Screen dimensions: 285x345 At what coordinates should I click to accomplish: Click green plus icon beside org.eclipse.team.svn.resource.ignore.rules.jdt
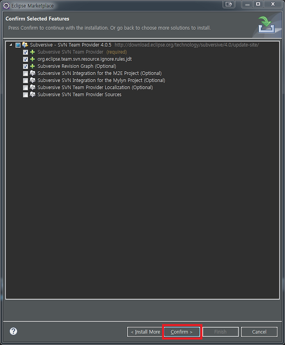[x=32, y=59]
